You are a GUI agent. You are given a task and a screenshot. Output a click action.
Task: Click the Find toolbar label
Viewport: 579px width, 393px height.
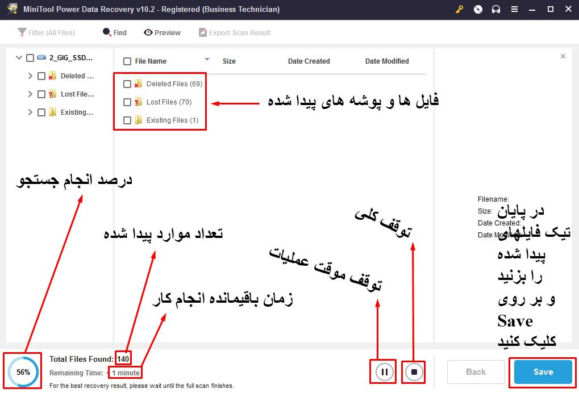[120, 33]
